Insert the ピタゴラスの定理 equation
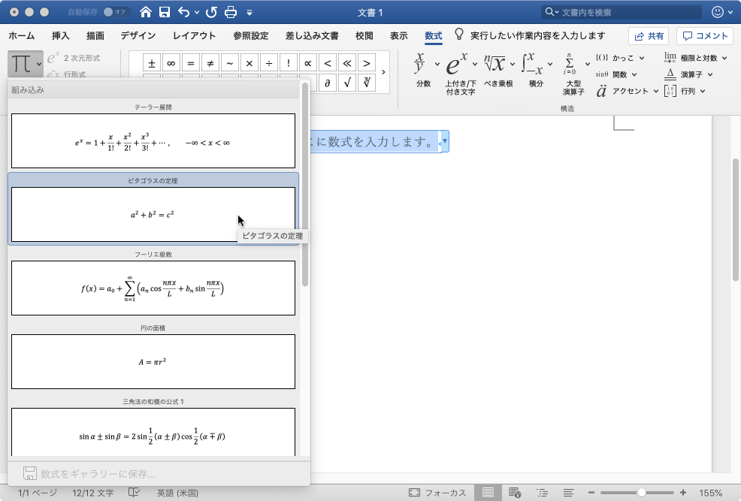 click(153, 214)
